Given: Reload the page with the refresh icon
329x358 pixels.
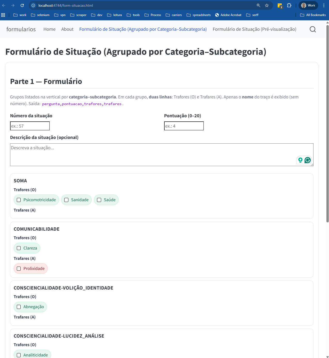Looking at the screenshot, I should (x=22, y=5).
